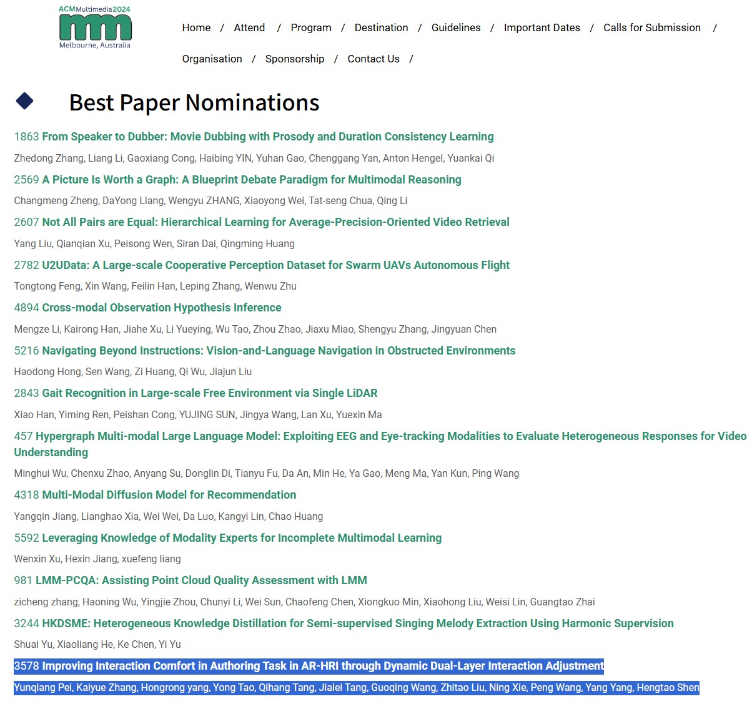Click authors line starting Mengze Li
This screenshot has height=704, width=752.
click(255, 330)
